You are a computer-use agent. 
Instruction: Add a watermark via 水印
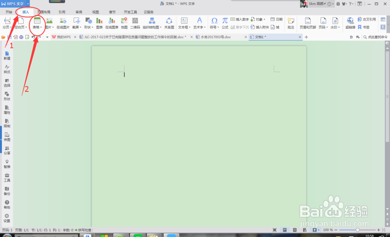point(335,23)
